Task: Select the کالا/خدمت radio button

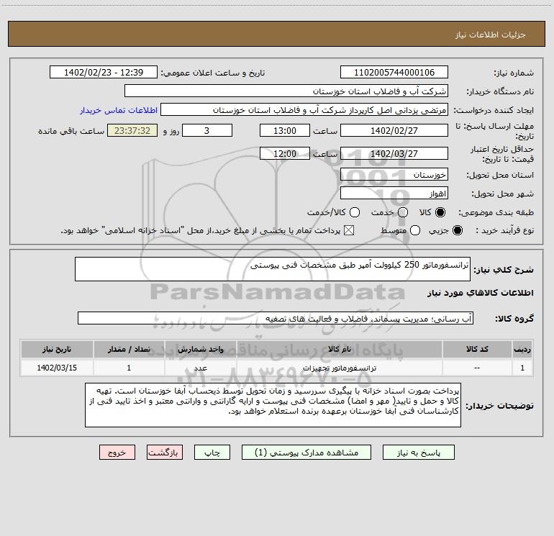Action: [x=355, y=212]
